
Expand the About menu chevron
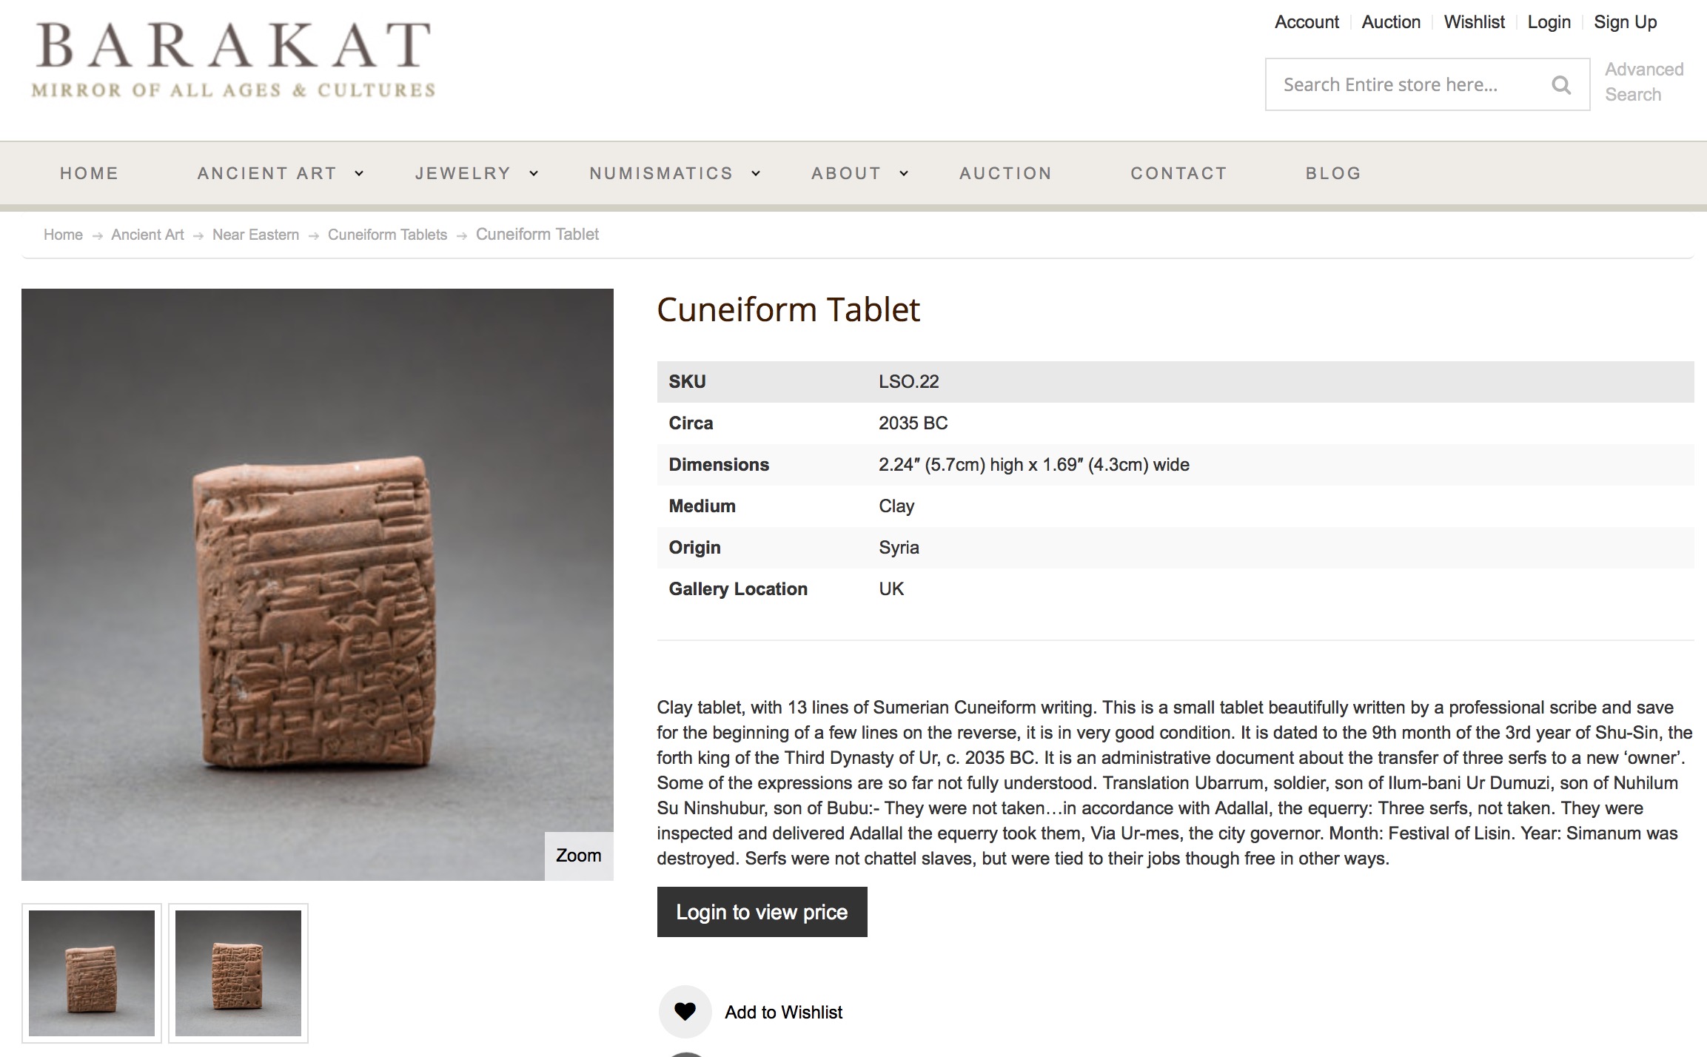(904, 173)
